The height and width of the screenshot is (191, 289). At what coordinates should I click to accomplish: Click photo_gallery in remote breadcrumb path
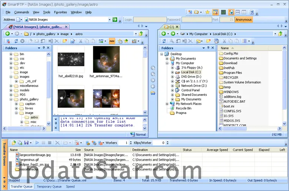click(x=46, y=34)
